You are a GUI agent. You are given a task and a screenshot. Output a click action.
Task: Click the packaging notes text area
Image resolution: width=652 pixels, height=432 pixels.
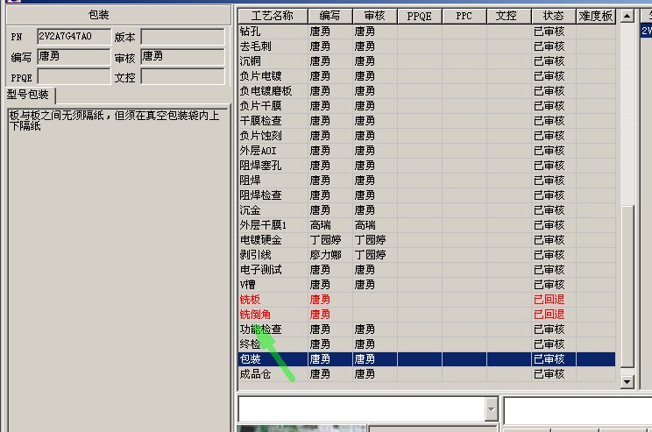click(118, 270)
